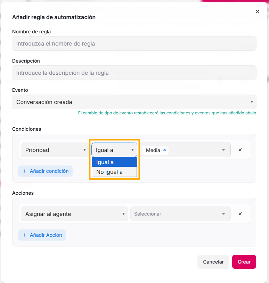Click the Añadir condición button
The image size is (269, 283).
coord(45,171)
